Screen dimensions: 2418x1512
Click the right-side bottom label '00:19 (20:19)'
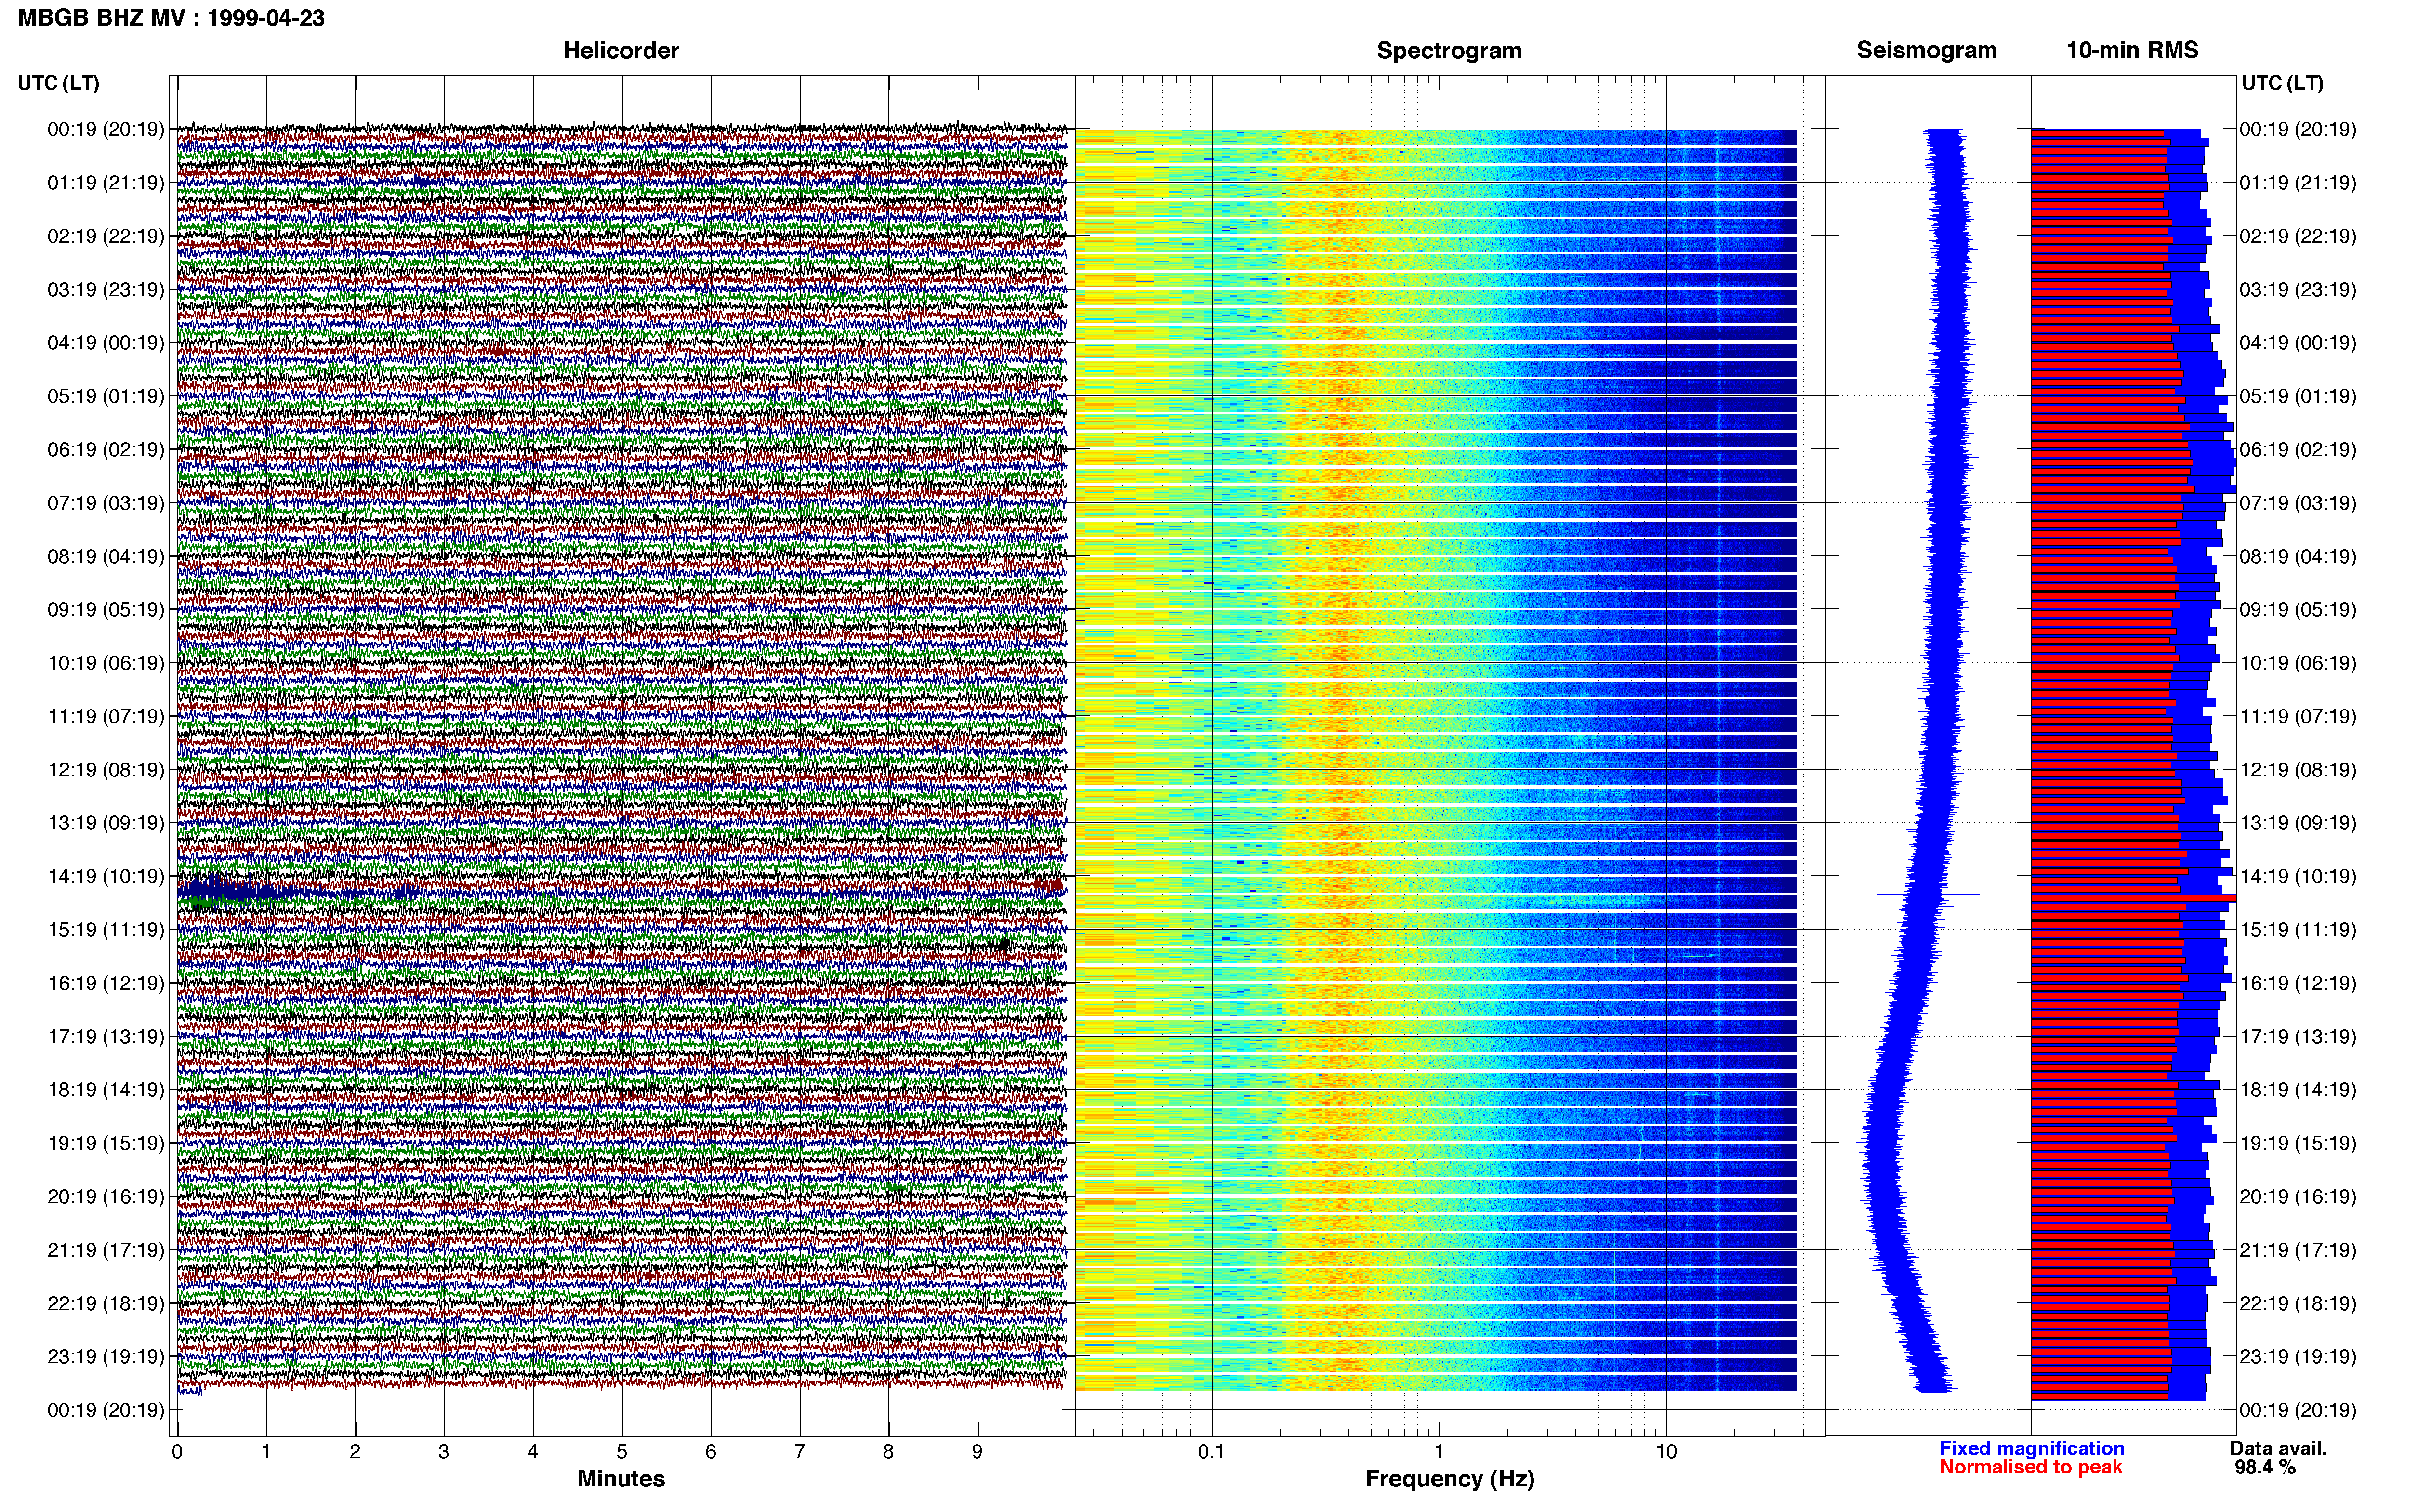coord(2298,1410)
